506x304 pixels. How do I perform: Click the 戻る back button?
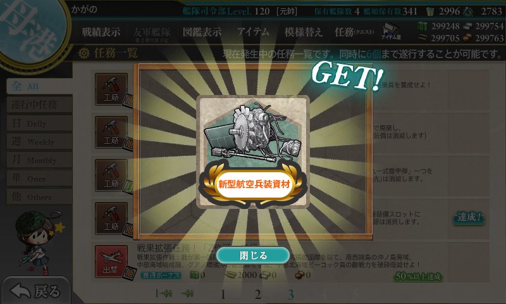coord(35,291)
